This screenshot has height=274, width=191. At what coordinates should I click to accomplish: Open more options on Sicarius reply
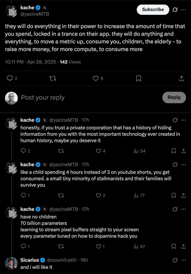183,260
